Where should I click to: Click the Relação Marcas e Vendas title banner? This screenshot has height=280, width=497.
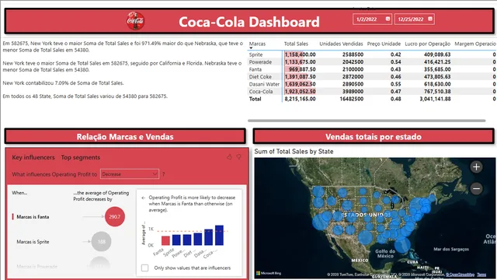coord(125,137)
